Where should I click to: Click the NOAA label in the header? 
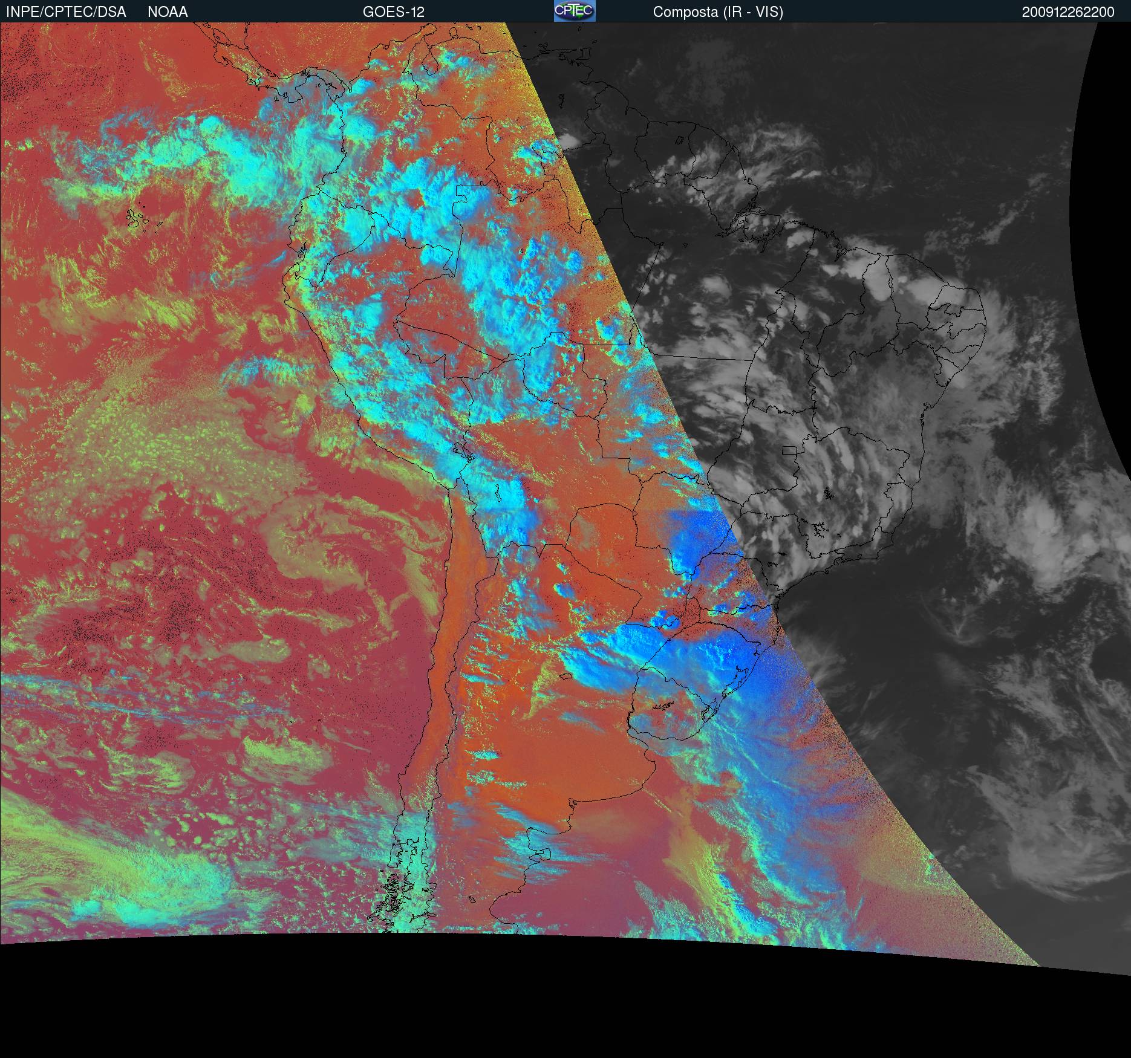coord(168,12)
